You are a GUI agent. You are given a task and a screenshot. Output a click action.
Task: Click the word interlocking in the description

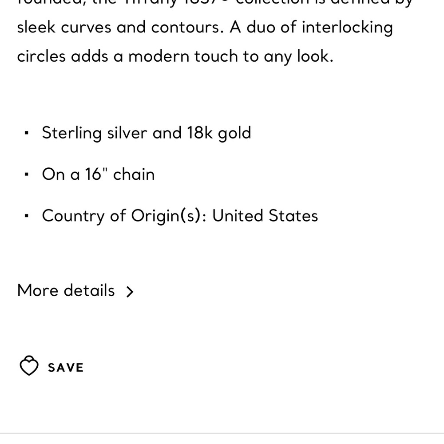[x=347, y=28]
